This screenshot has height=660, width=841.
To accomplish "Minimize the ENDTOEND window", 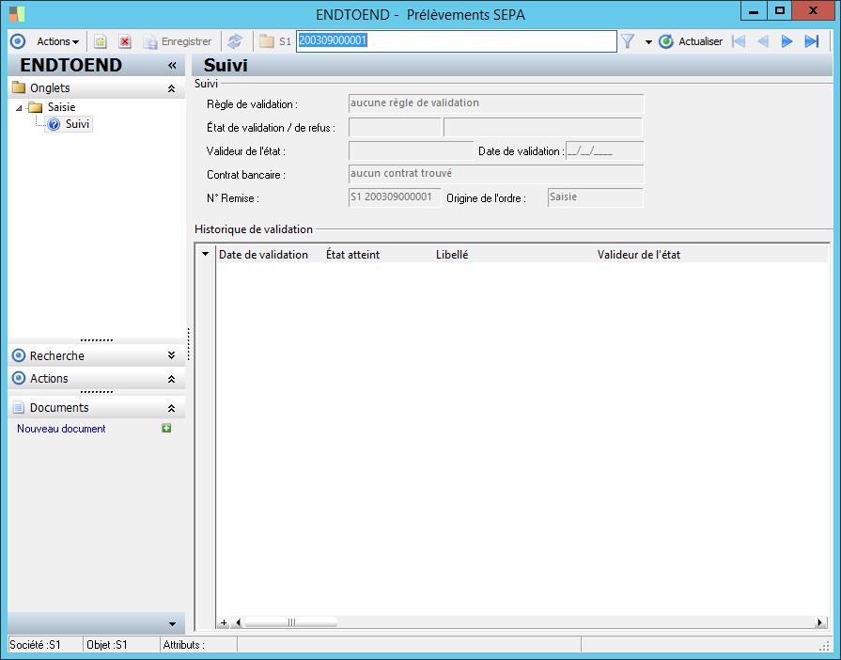I will coord(754,11).
